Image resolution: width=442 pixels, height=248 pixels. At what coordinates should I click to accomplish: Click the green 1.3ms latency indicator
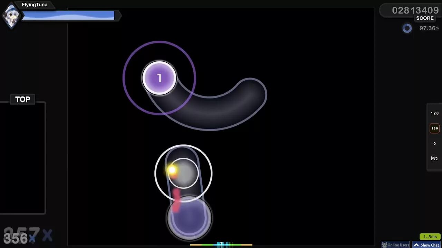pyautogui.click(x=430, y=237)
